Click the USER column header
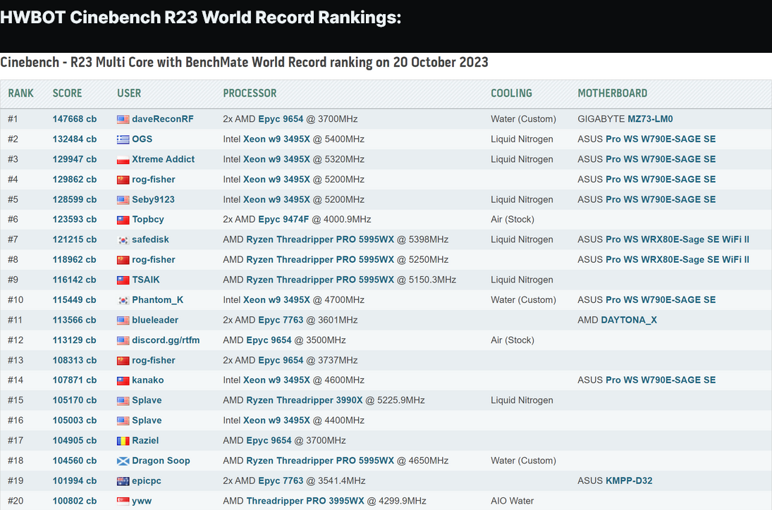 coord(129,94)
